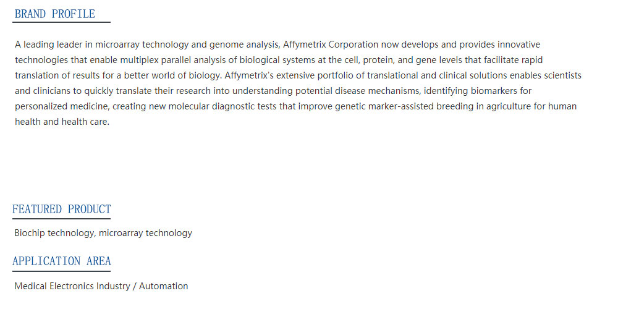Click the underline beneath BRAND PROFILE
618x309 pixels.
[61, 22]
